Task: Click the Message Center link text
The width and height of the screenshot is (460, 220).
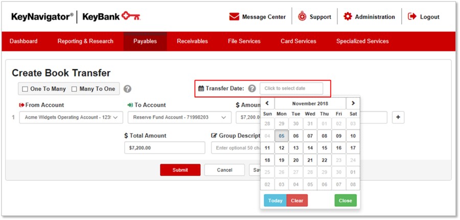Action: point(264,17)
